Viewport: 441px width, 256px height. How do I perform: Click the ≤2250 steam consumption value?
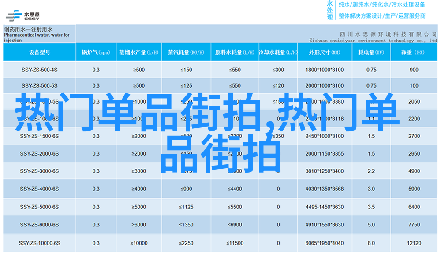[x=186, y=243]
